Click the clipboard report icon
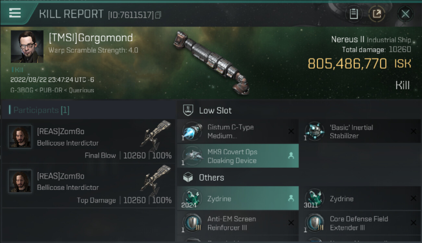 coord(354,14)
